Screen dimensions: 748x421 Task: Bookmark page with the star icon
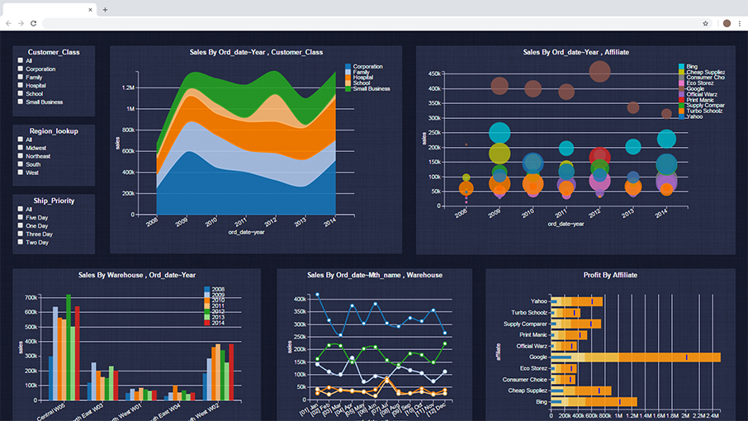(x=705, y=23)
